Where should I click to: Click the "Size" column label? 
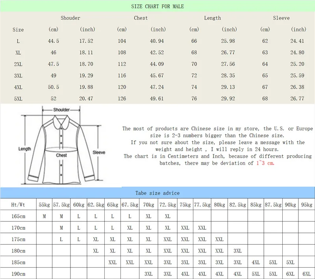coord(18,30)
